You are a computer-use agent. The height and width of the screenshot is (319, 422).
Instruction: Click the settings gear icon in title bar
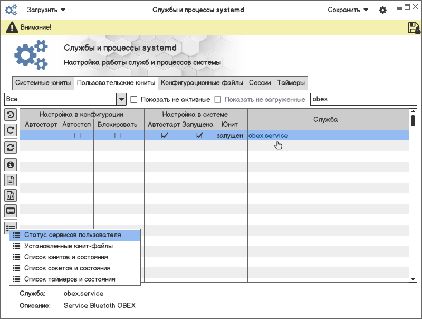383,10
